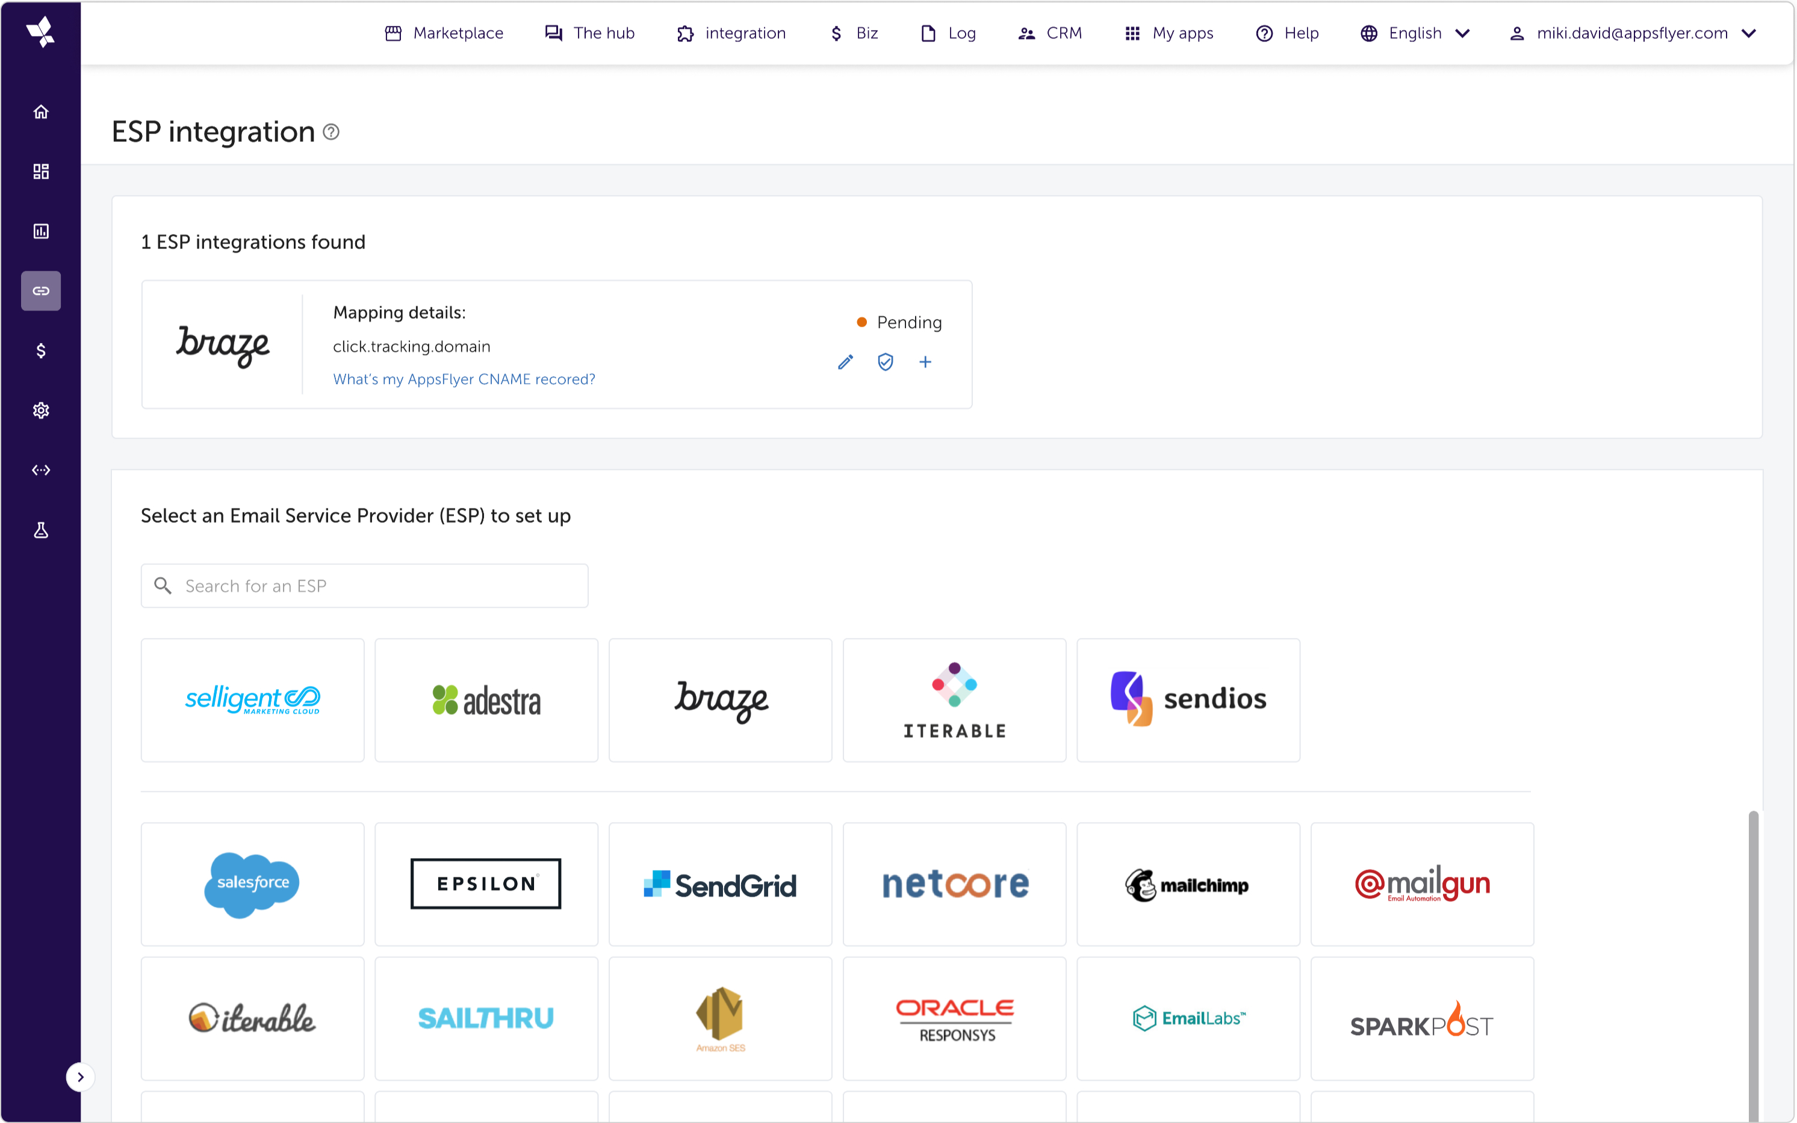Click the help icon beside ESP integration
Screen dimensions: 1797x1123
click(331, 132)
